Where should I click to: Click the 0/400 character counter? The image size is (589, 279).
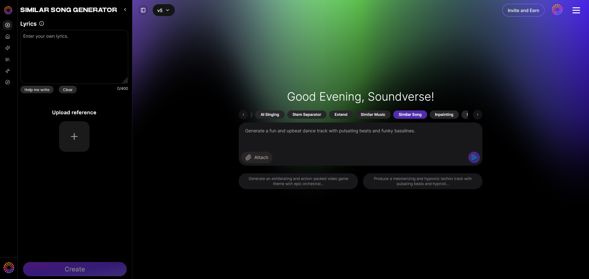122,89
